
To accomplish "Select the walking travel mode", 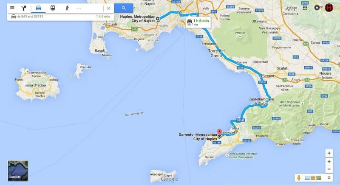I will click(x=67, y=8).
